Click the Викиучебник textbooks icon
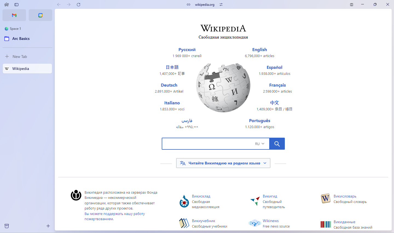This screenshot has width=394, height=233. (184, 223)
